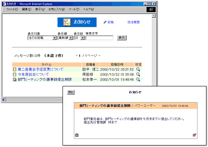This screenshot has width=208, height=147.
Task: Click the red edit icon in message detail
Action: click(194, 135)
